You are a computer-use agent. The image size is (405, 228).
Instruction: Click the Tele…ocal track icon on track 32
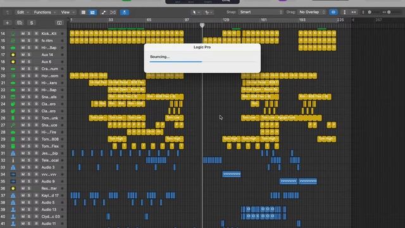[13, 160]
